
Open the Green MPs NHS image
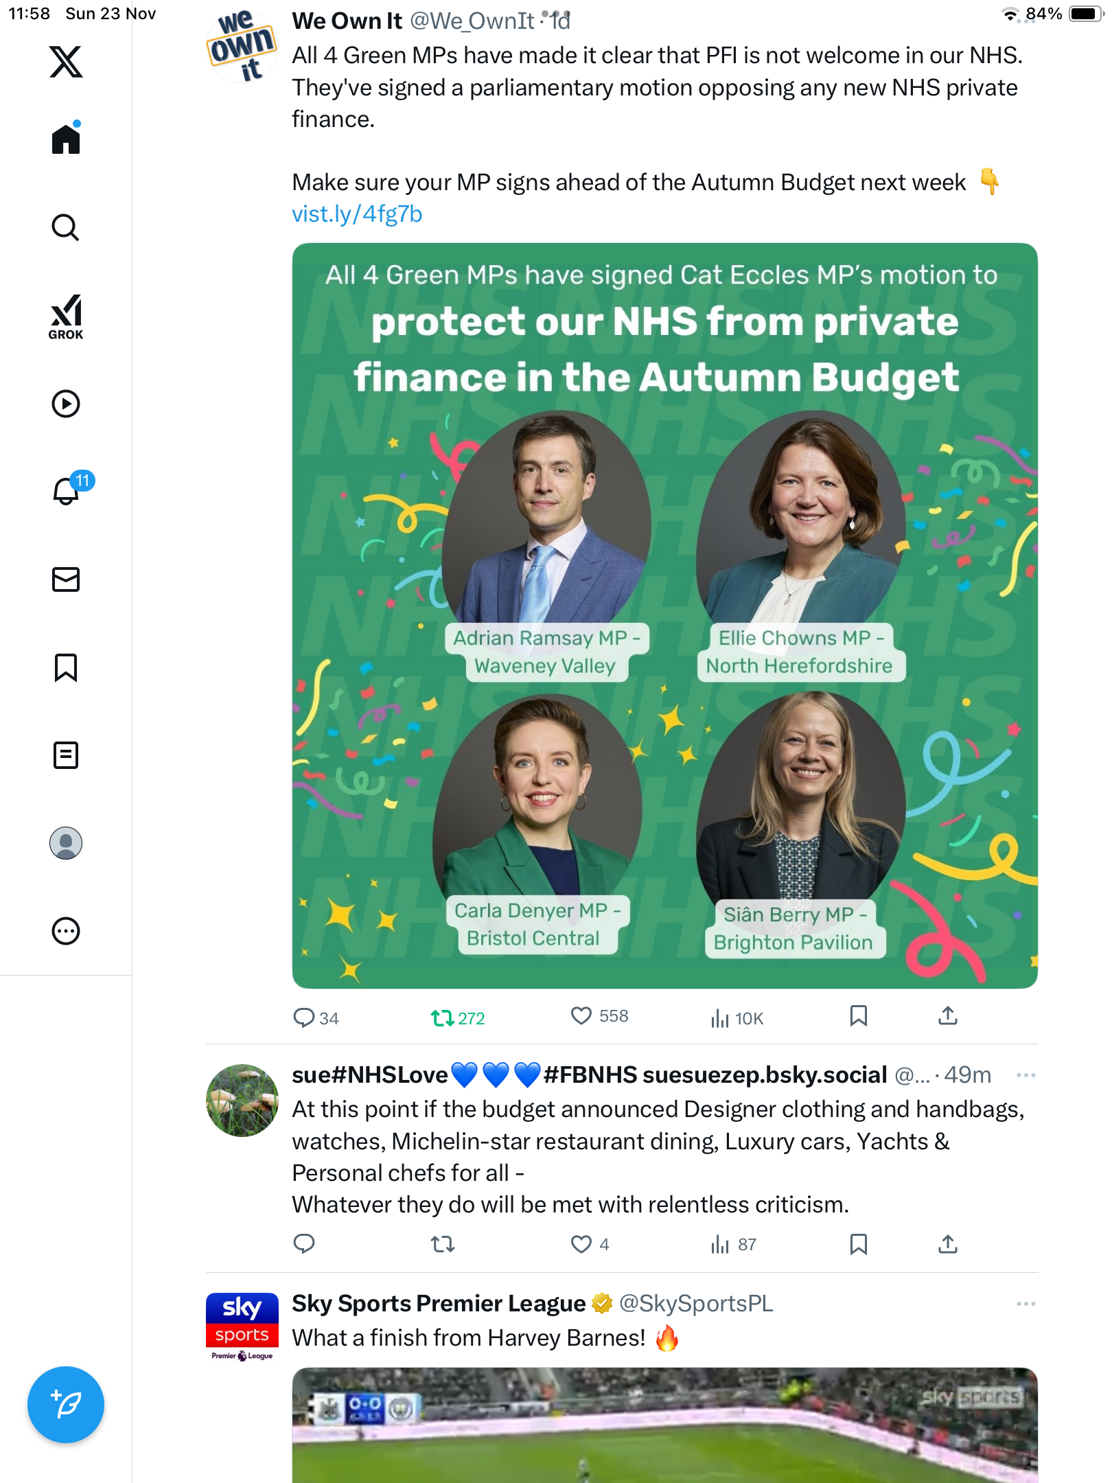pyautogui.click(x=664, y=616)
